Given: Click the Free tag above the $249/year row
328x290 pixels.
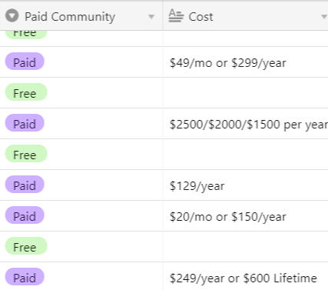Looking at the screenshot, I should pos(26,246).
